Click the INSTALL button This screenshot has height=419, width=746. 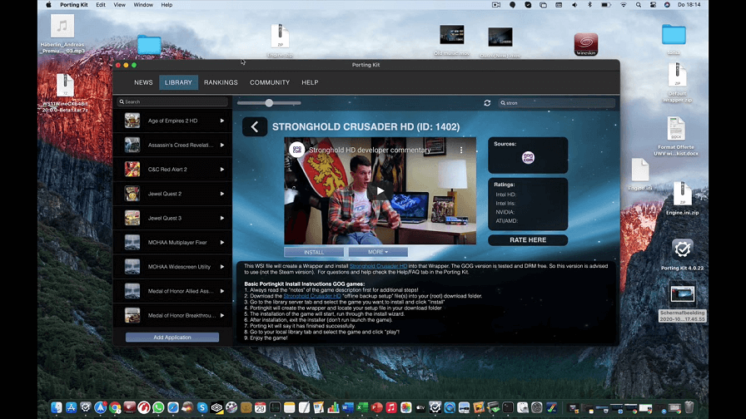tap(314, 252)
